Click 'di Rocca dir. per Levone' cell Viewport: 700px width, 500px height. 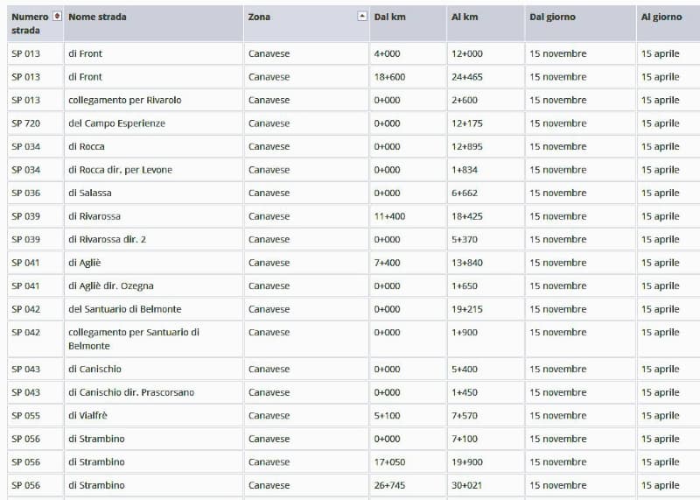pyautogui.click(x=120, y=170)
